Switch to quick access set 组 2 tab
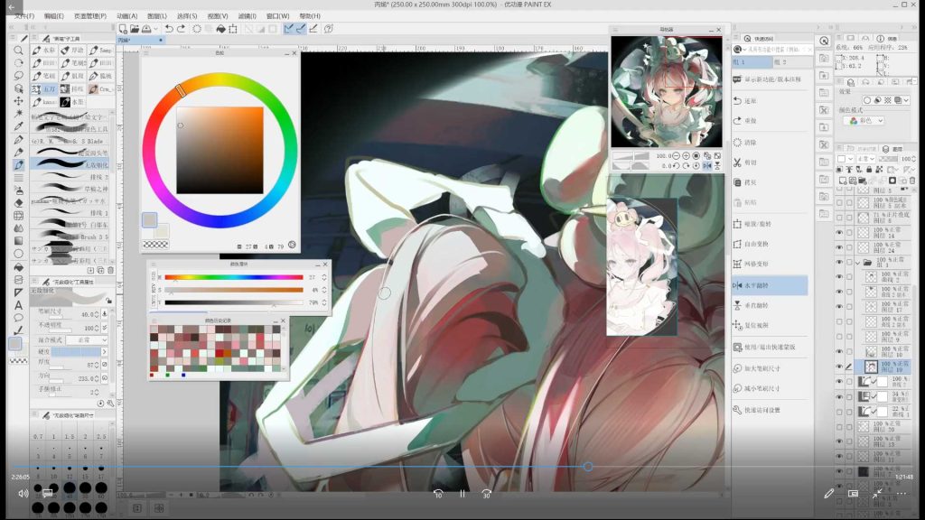 pyautogui.click(x=790, y=62)
